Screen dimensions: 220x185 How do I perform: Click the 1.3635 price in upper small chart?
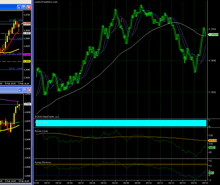tap(27, 78)
